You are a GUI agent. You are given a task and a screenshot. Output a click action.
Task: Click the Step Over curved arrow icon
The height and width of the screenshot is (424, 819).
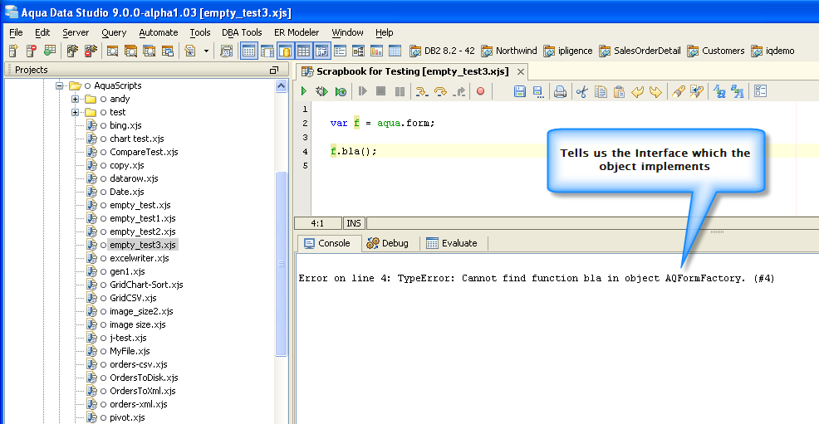[x=440, y=92]
